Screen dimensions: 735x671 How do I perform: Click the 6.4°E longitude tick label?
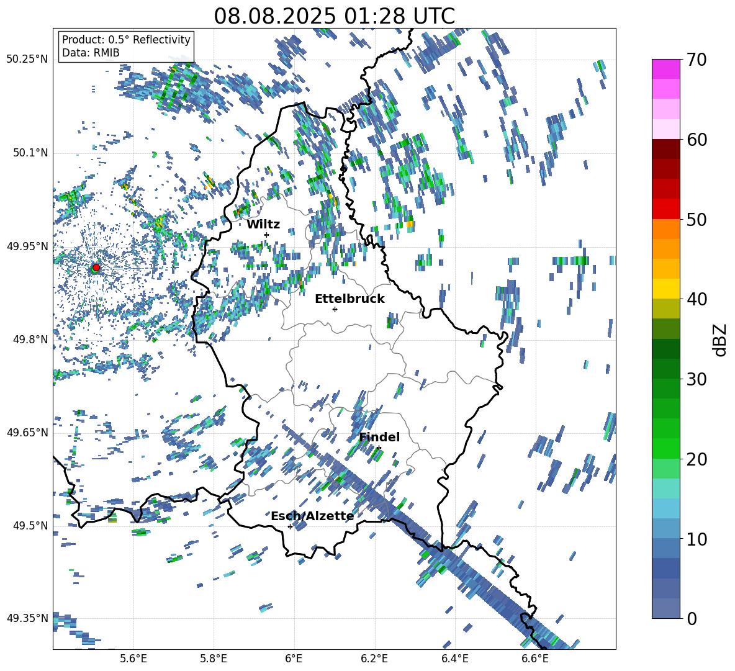pyautogui.click(x=454, y=659)
